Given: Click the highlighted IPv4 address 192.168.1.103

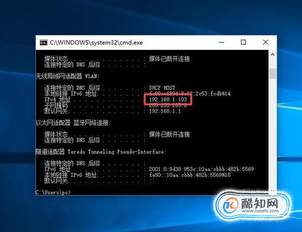Looking at the screenshot, I should pos(168,99).
